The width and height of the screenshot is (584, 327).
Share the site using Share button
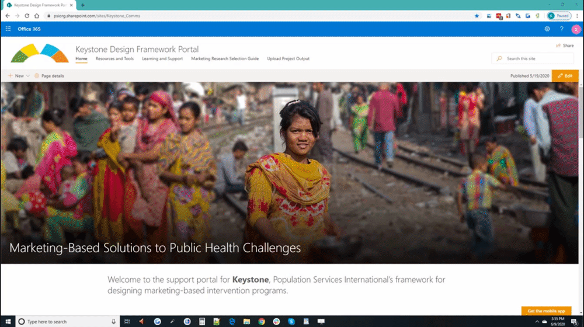tap(565, 46)
